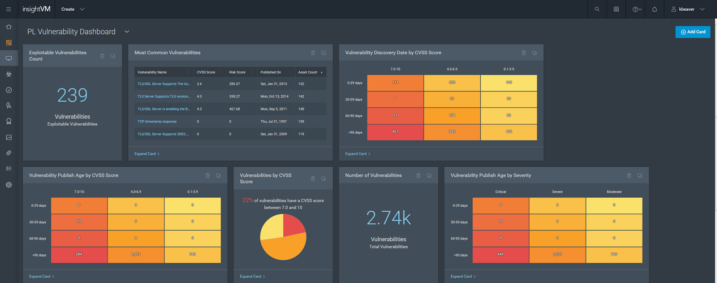The image size is (717, 283).
Task: Open TCP timestamp response vulnerability
Action: [x=157, y=122]
